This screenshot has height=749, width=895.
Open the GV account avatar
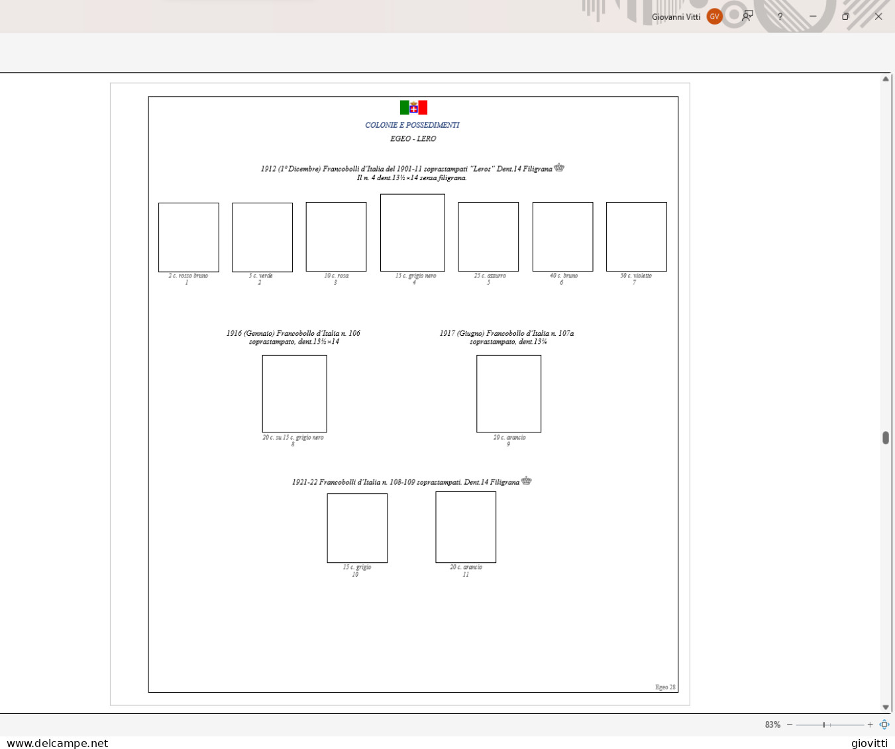[x=714, y=17]
